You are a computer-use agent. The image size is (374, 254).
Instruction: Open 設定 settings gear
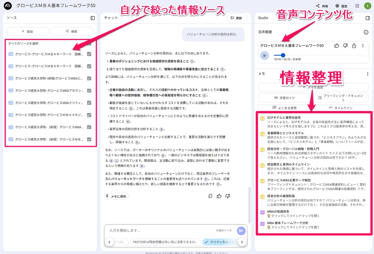click(341, 6)
